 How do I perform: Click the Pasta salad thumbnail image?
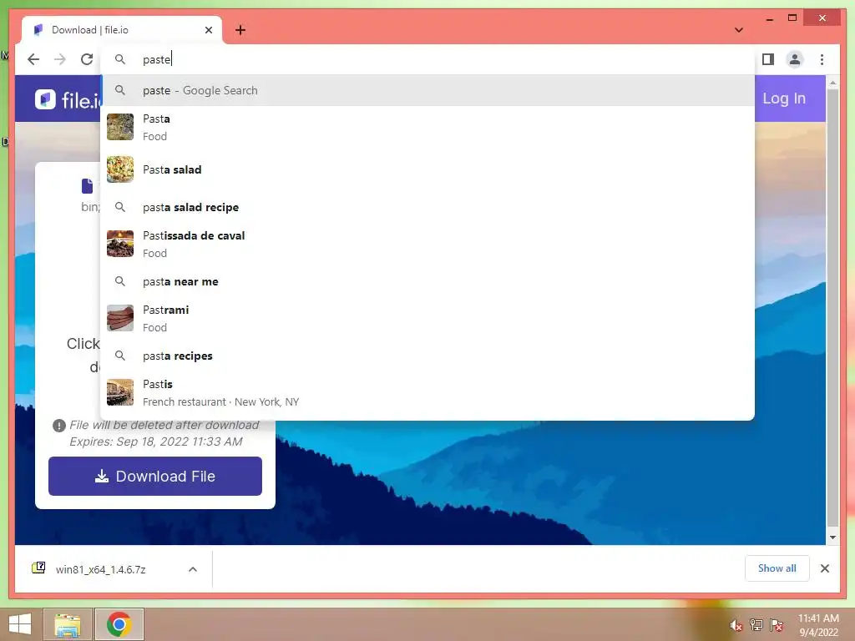(120, 169)
